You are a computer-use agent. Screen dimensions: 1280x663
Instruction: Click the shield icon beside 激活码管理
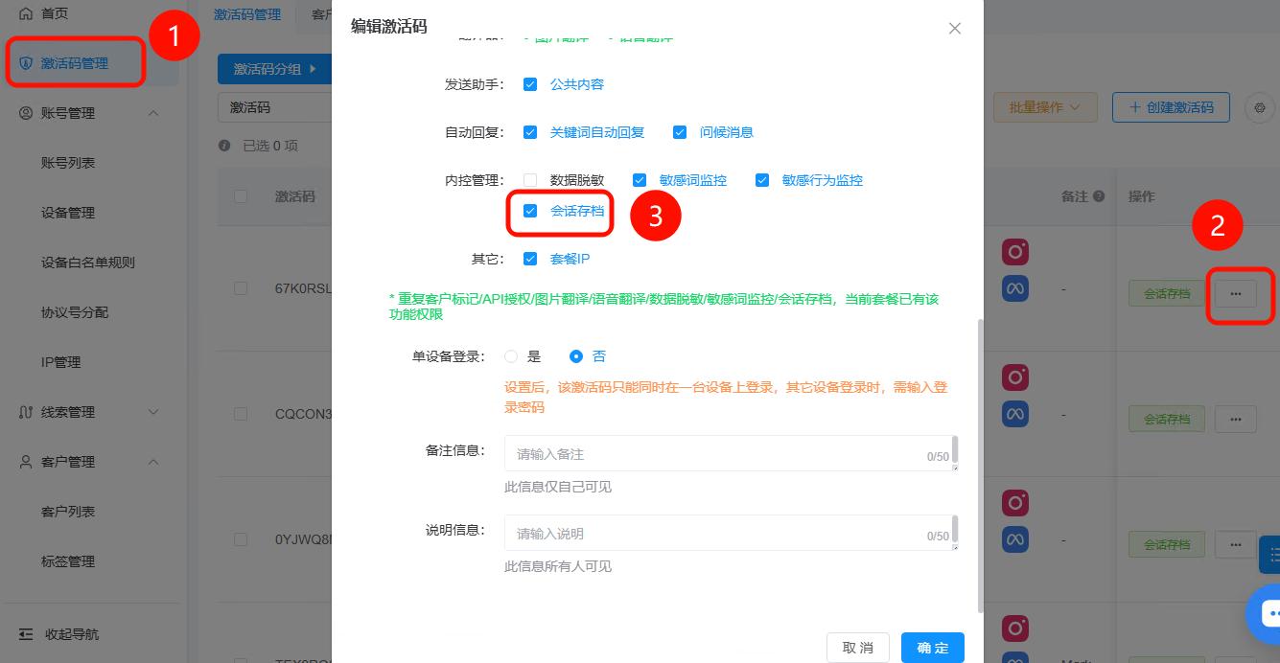26,63
